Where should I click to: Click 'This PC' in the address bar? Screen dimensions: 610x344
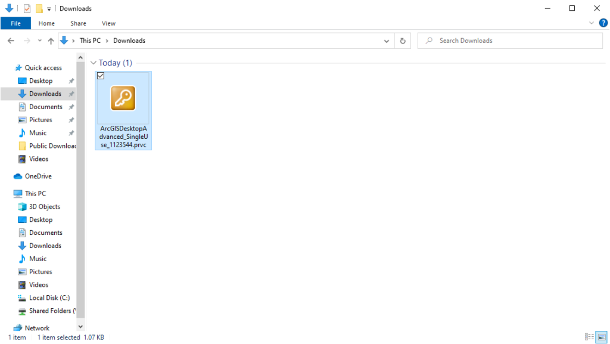pyautogui.click(x=90, y=41)
